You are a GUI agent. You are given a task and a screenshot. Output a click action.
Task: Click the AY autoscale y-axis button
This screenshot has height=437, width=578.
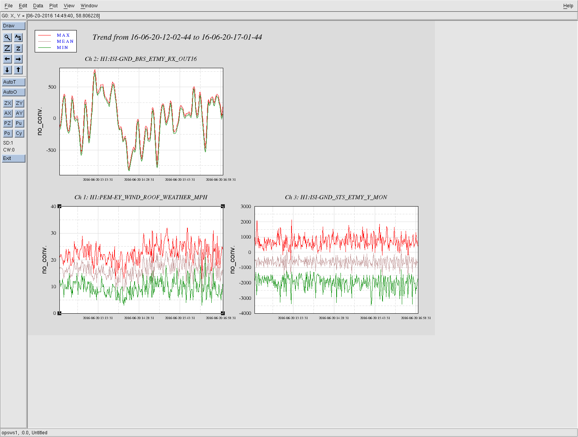click(x=19, y=113)
